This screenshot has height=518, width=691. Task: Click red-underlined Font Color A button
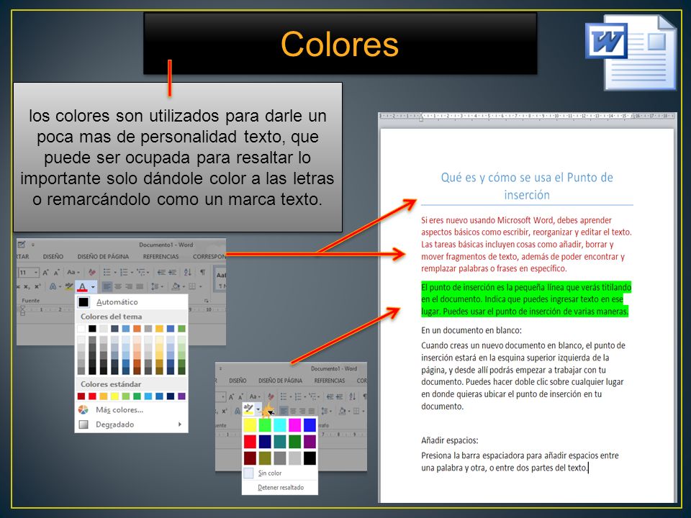point(82,287)
